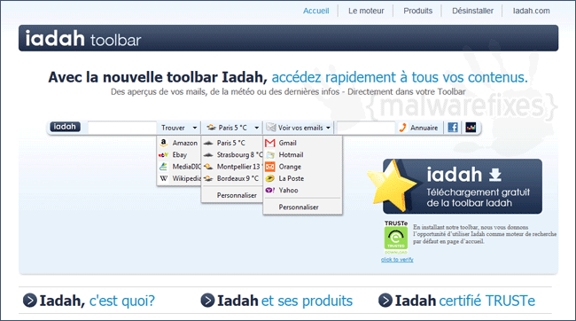Click the Wikipedia W icon
Image resolution: width=576 pixels, height=321 pixels.
[164, 178]
